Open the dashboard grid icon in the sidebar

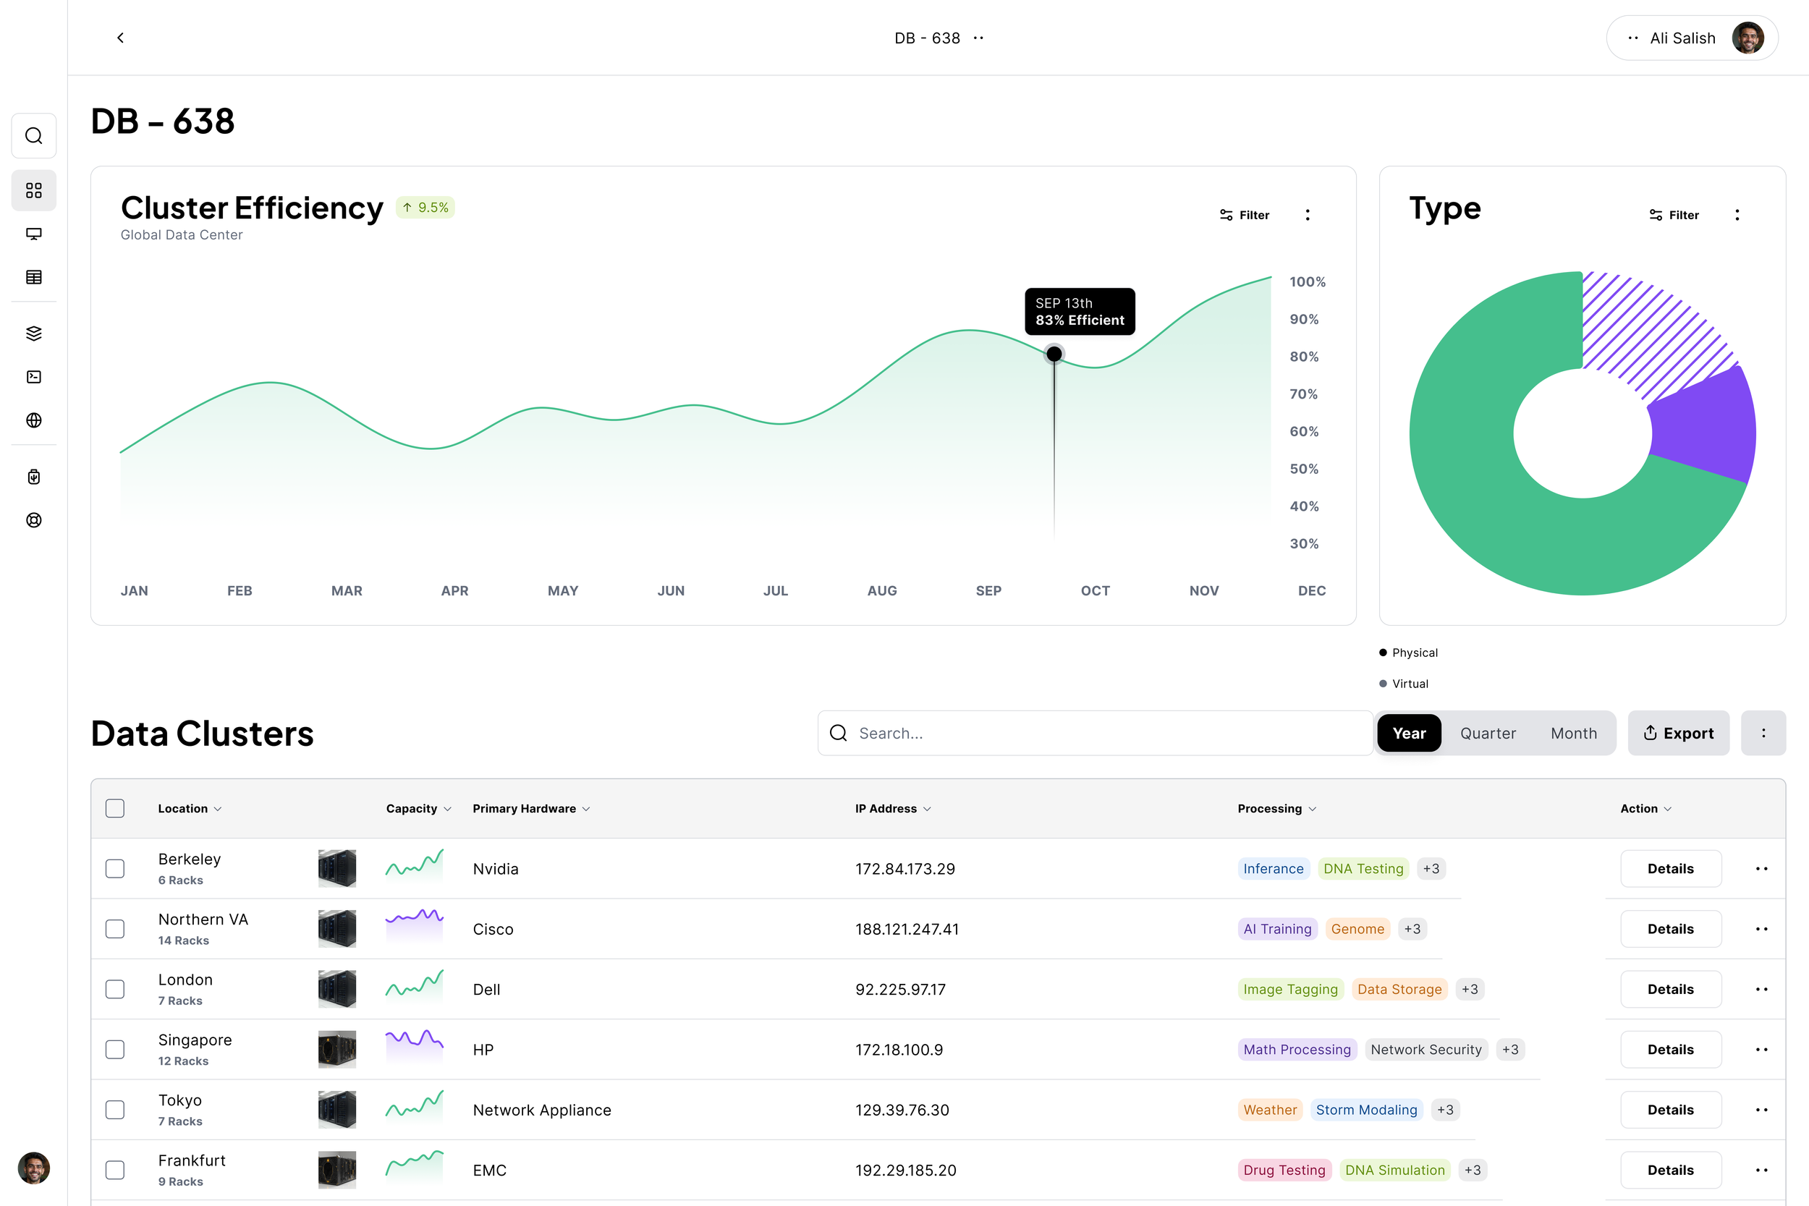pos(34,190)
